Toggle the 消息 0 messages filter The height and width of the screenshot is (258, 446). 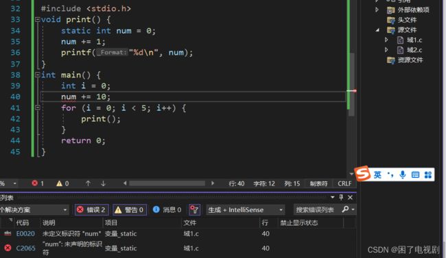167,209
